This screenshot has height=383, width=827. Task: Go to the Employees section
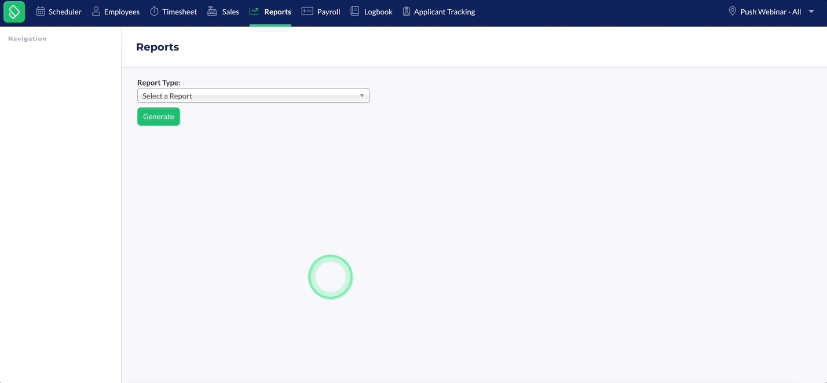pos(116,12)
